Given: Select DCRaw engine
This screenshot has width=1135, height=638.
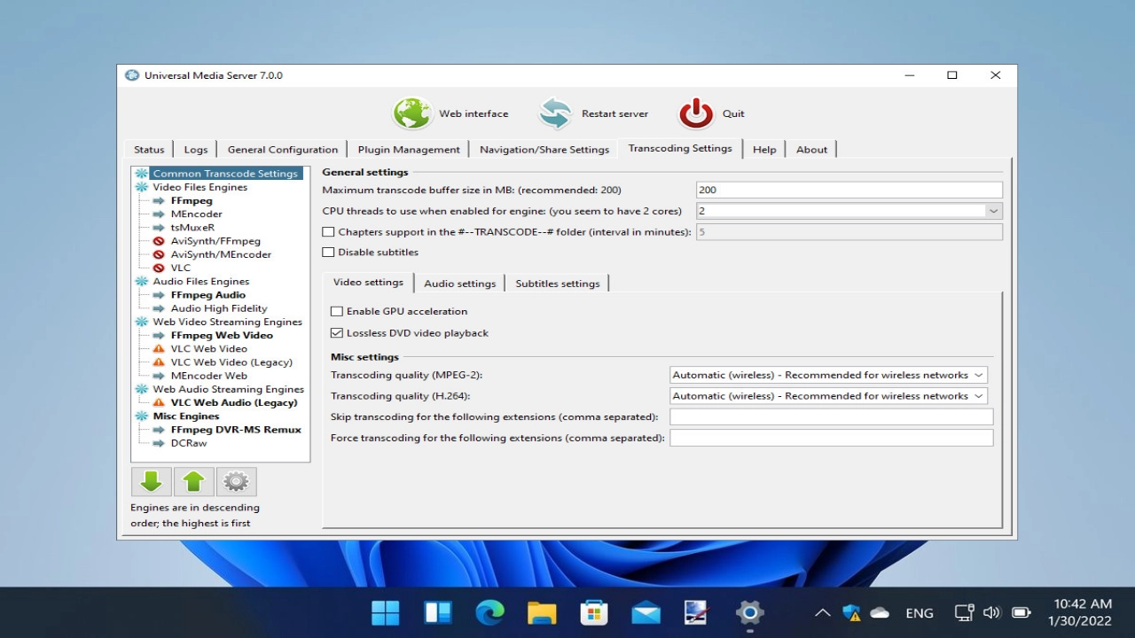Looking at the screenshot, I should (189, 443).
